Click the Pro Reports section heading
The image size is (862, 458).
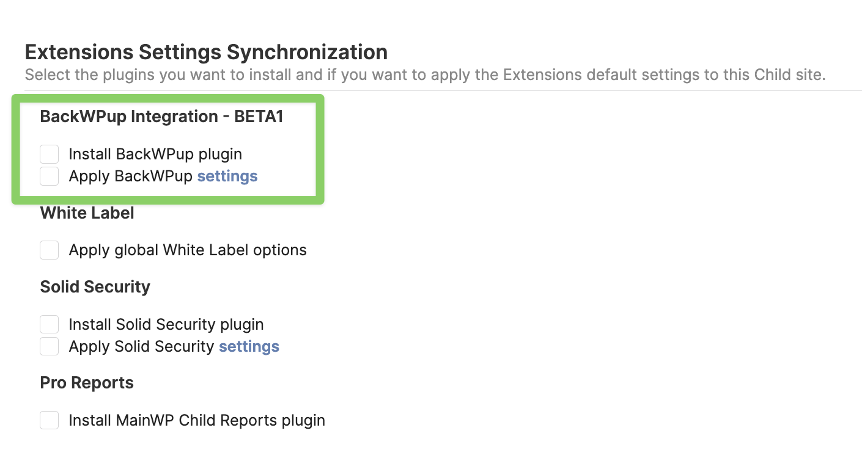[87, 383]
